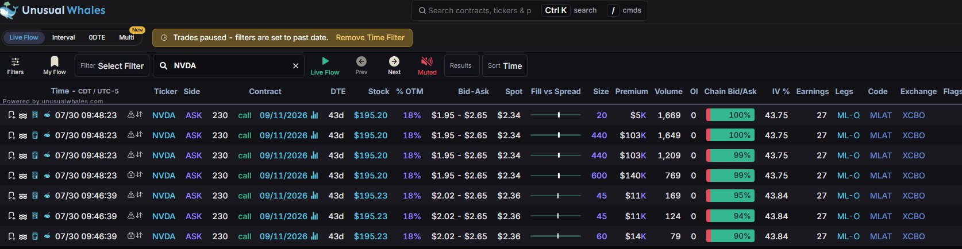962x249 pixels.
Task: Switch to the Interval tab
Action: point(63,37)
